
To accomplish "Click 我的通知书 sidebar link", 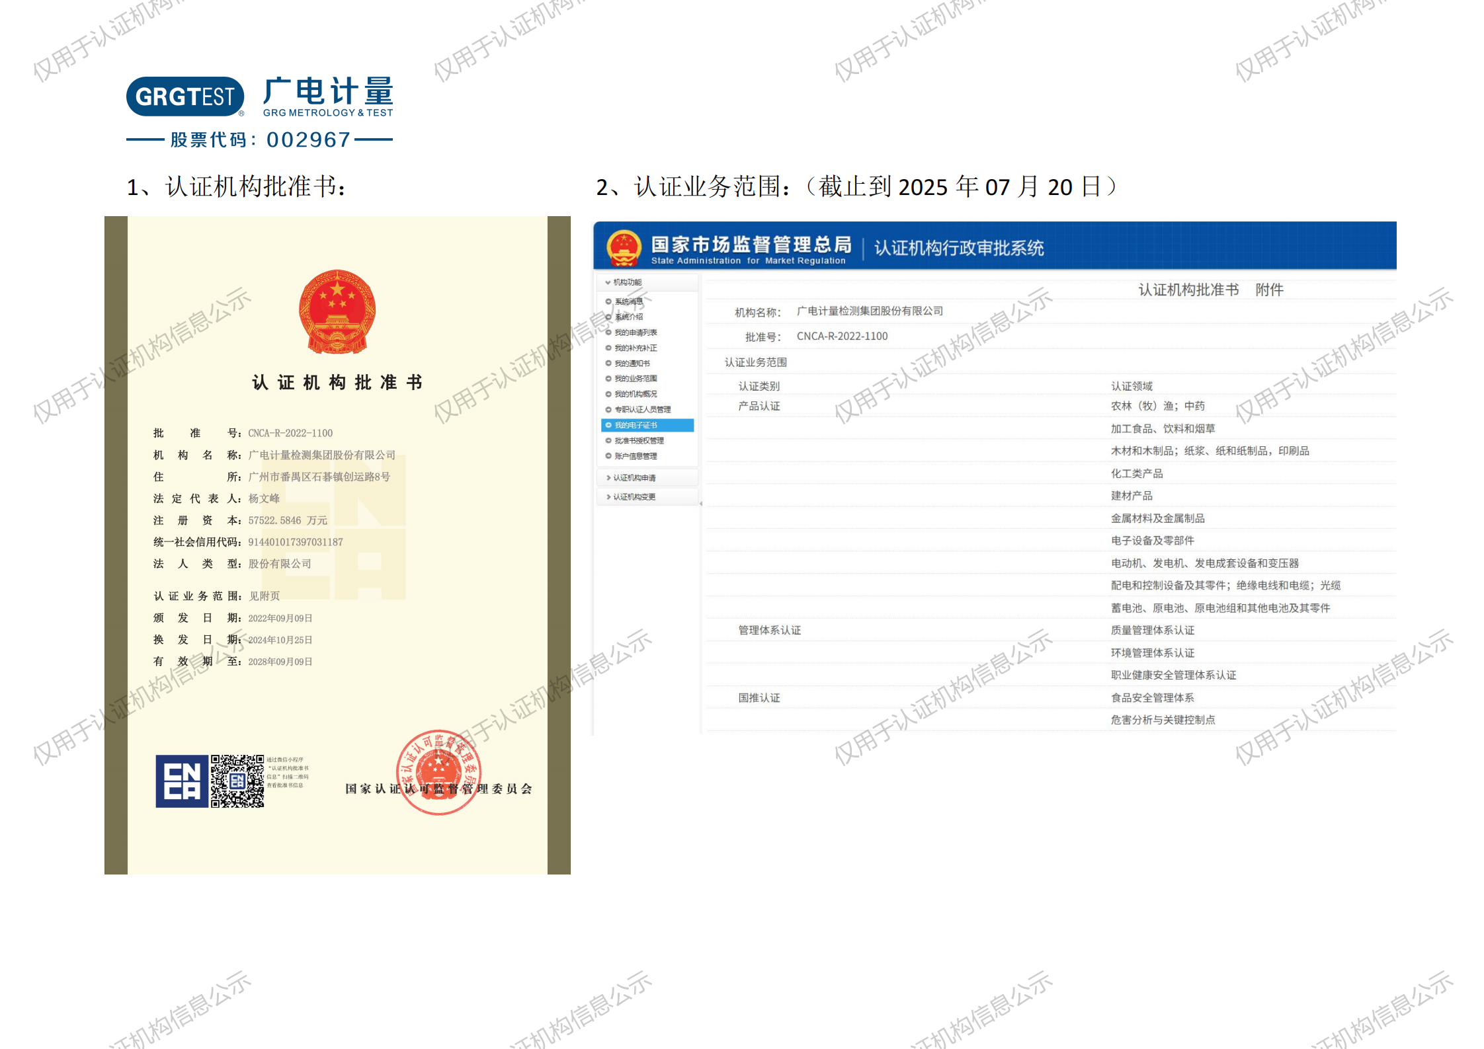I will click(x=632, y=364).
